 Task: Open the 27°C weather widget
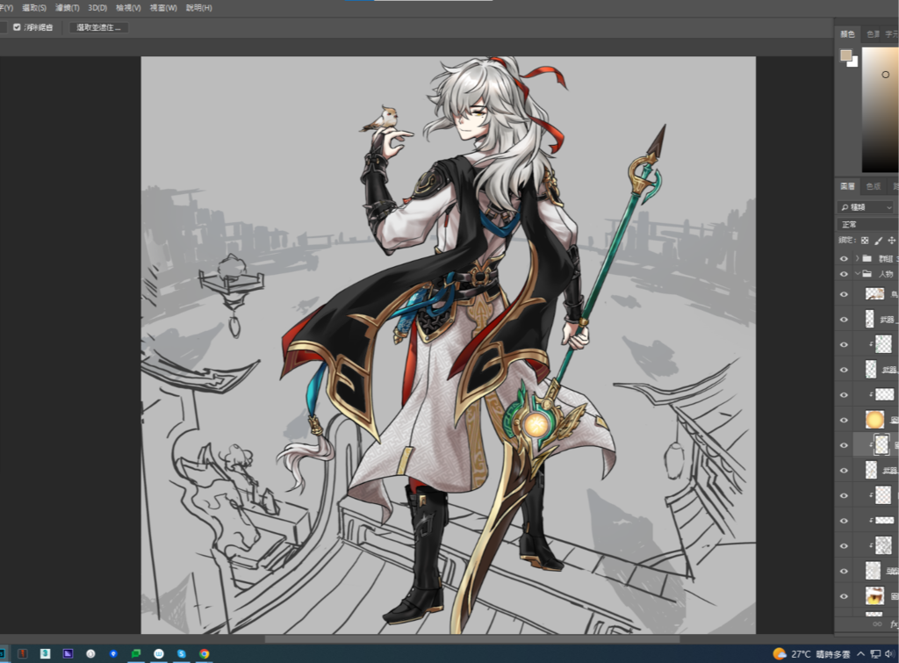coord(811,654)
